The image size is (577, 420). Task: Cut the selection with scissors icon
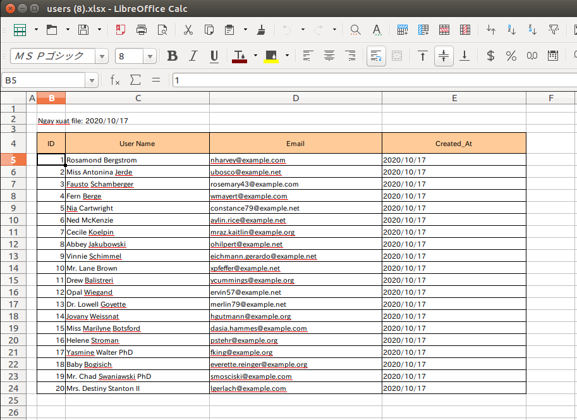[188, 30]
